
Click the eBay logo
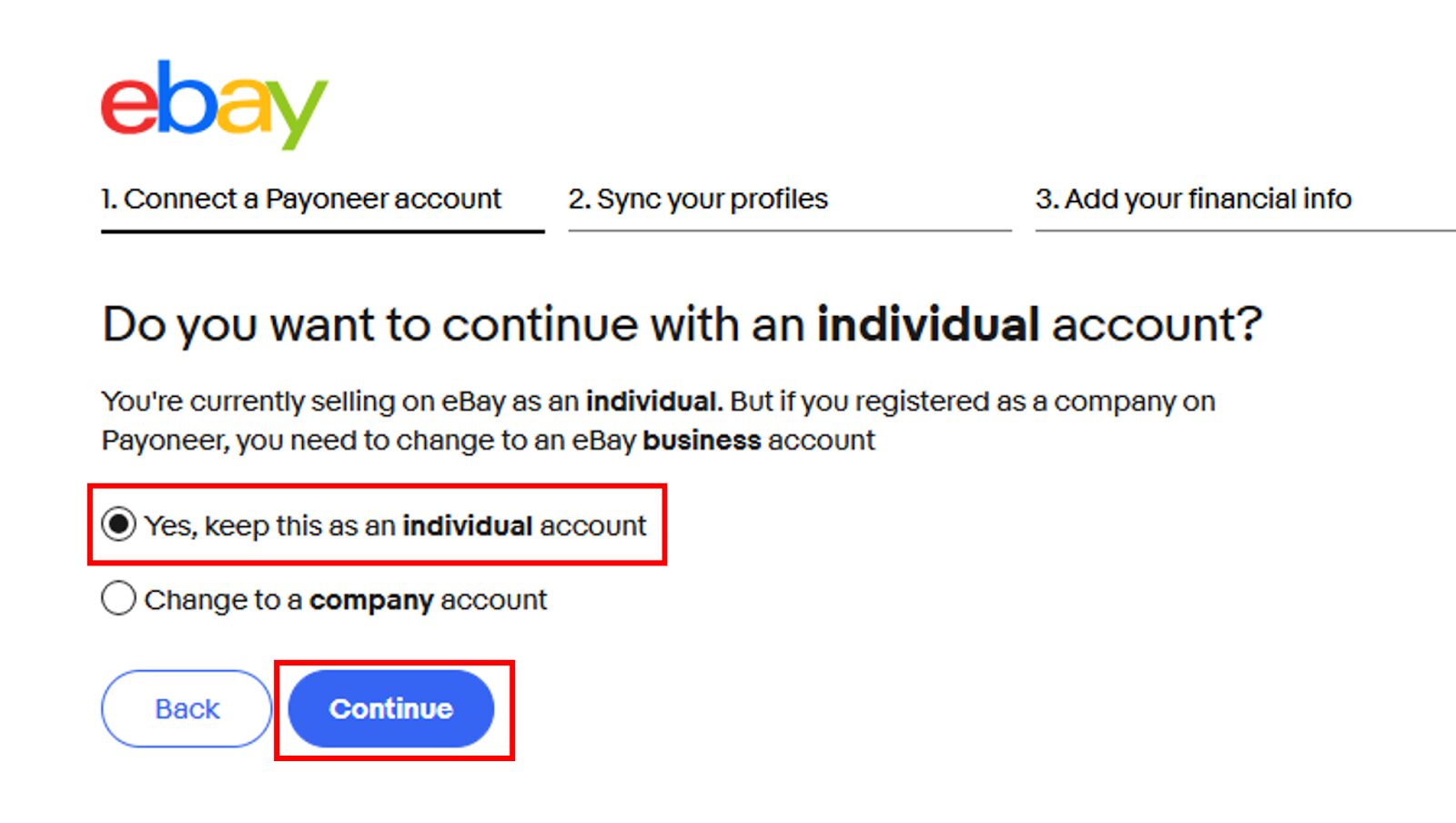point(214,105)
